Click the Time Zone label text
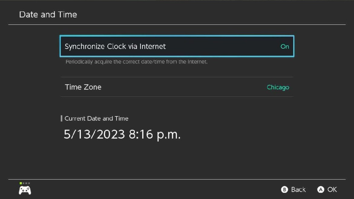 83,87
